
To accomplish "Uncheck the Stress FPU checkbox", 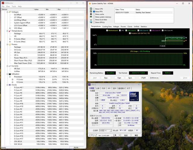I will point(94,11).
